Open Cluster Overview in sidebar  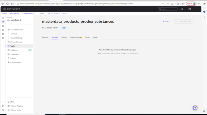[x=17, y=30]
